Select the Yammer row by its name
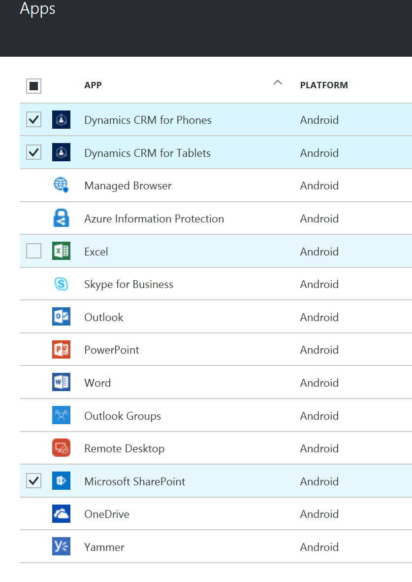This screenshot has width=412, height=582. click(104, 547)
